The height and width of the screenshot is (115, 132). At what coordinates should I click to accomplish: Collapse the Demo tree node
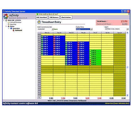point(6,26)
